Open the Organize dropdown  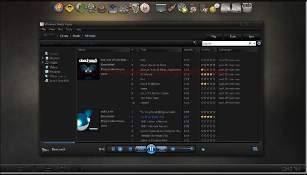pyautogui.click(x=49, y=44)
